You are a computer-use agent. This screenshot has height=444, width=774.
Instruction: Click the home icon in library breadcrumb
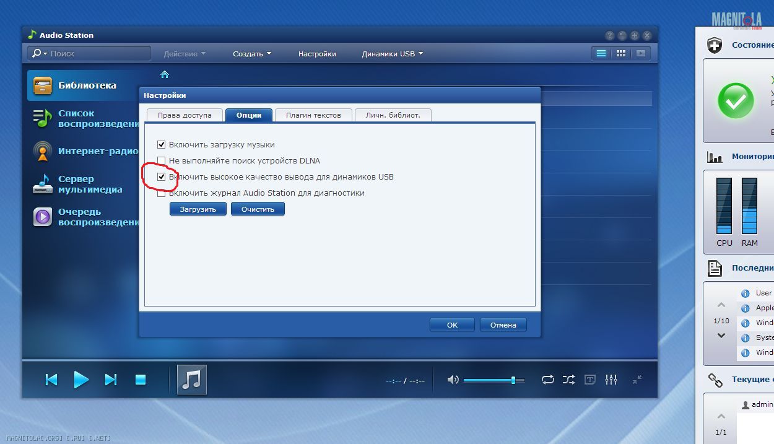[x=165, y=74]
